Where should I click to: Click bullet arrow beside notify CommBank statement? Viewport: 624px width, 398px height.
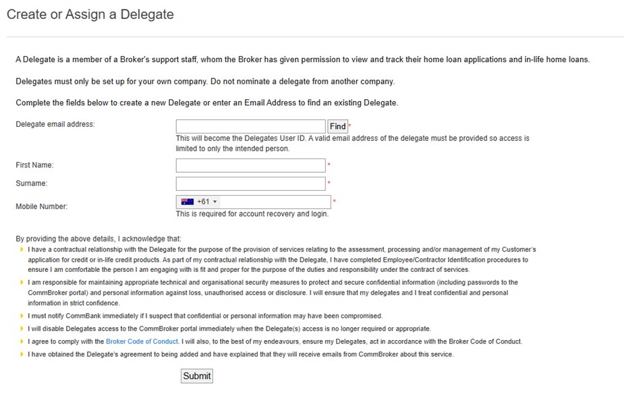22,316
